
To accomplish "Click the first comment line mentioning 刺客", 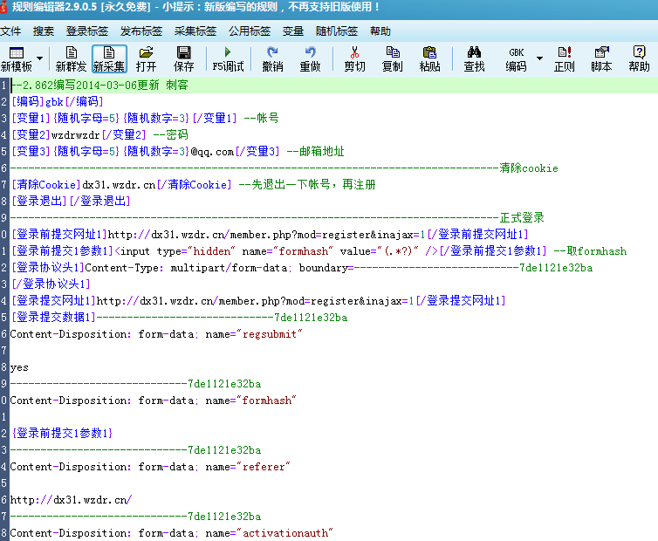I will (99, 86).
